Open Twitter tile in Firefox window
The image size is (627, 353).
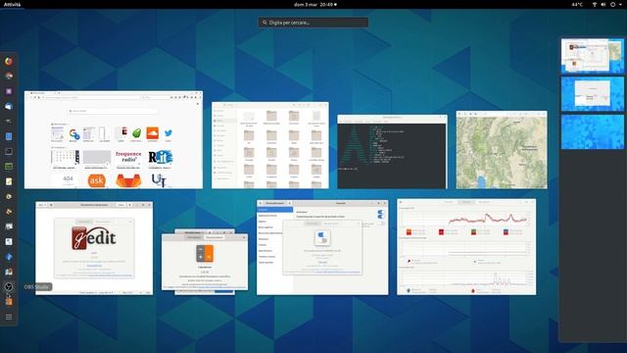[169, 133]
